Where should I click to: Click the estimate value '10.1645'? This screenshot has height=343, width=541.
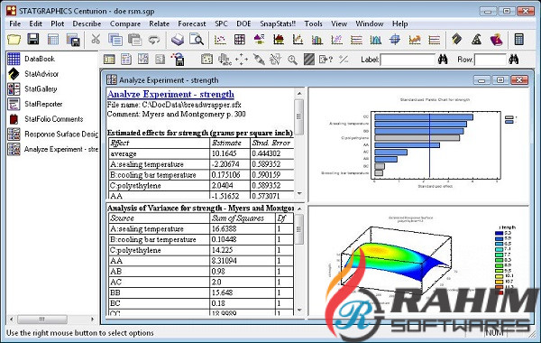point(225,153)
